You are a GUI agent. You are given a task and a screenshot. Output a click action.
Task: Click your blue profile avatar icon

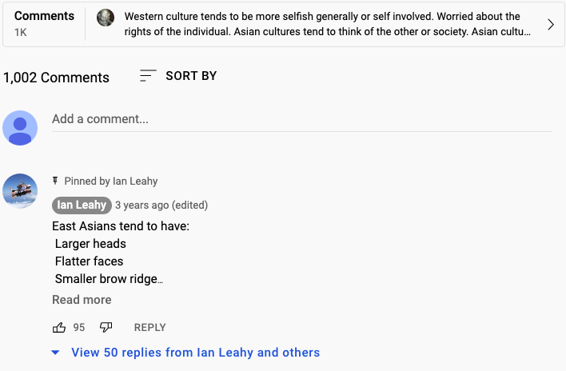pos(20,128)
